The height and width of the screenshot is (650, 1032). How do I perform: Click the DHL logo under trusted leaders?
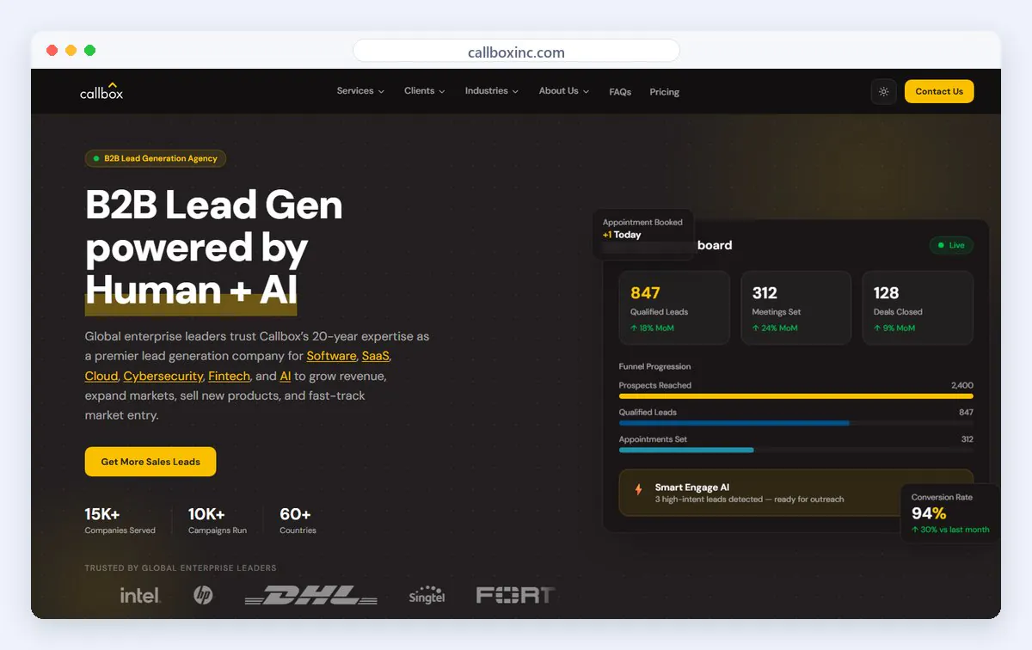[311, 595]
